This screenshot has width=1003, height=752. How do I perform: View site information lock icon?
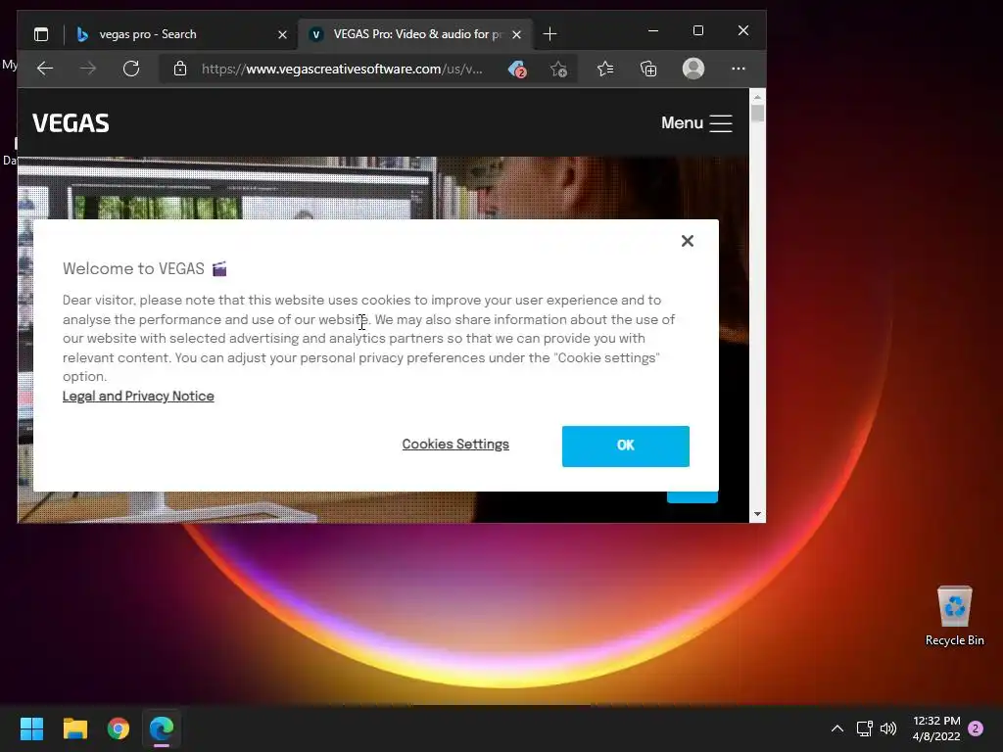(x=180, y=69)
